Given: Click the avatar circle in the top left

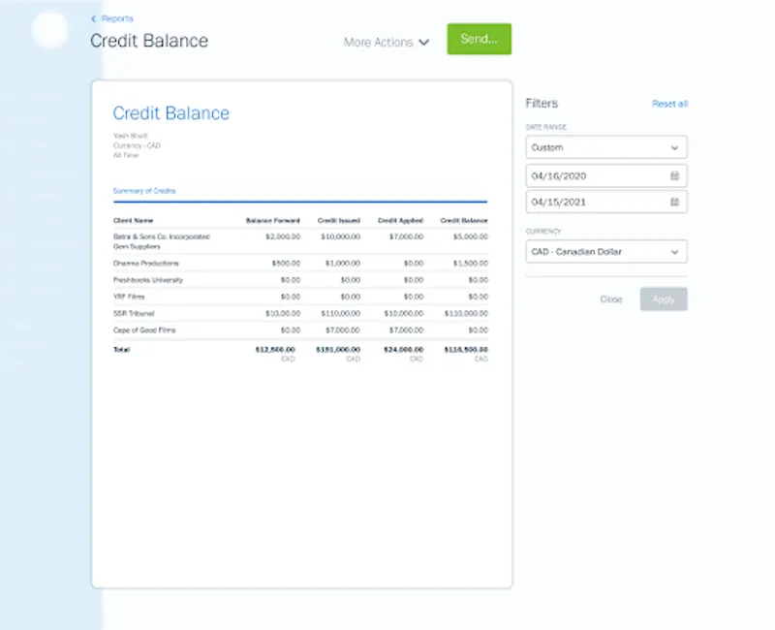Looking at the screenshot, I should 48,30.
